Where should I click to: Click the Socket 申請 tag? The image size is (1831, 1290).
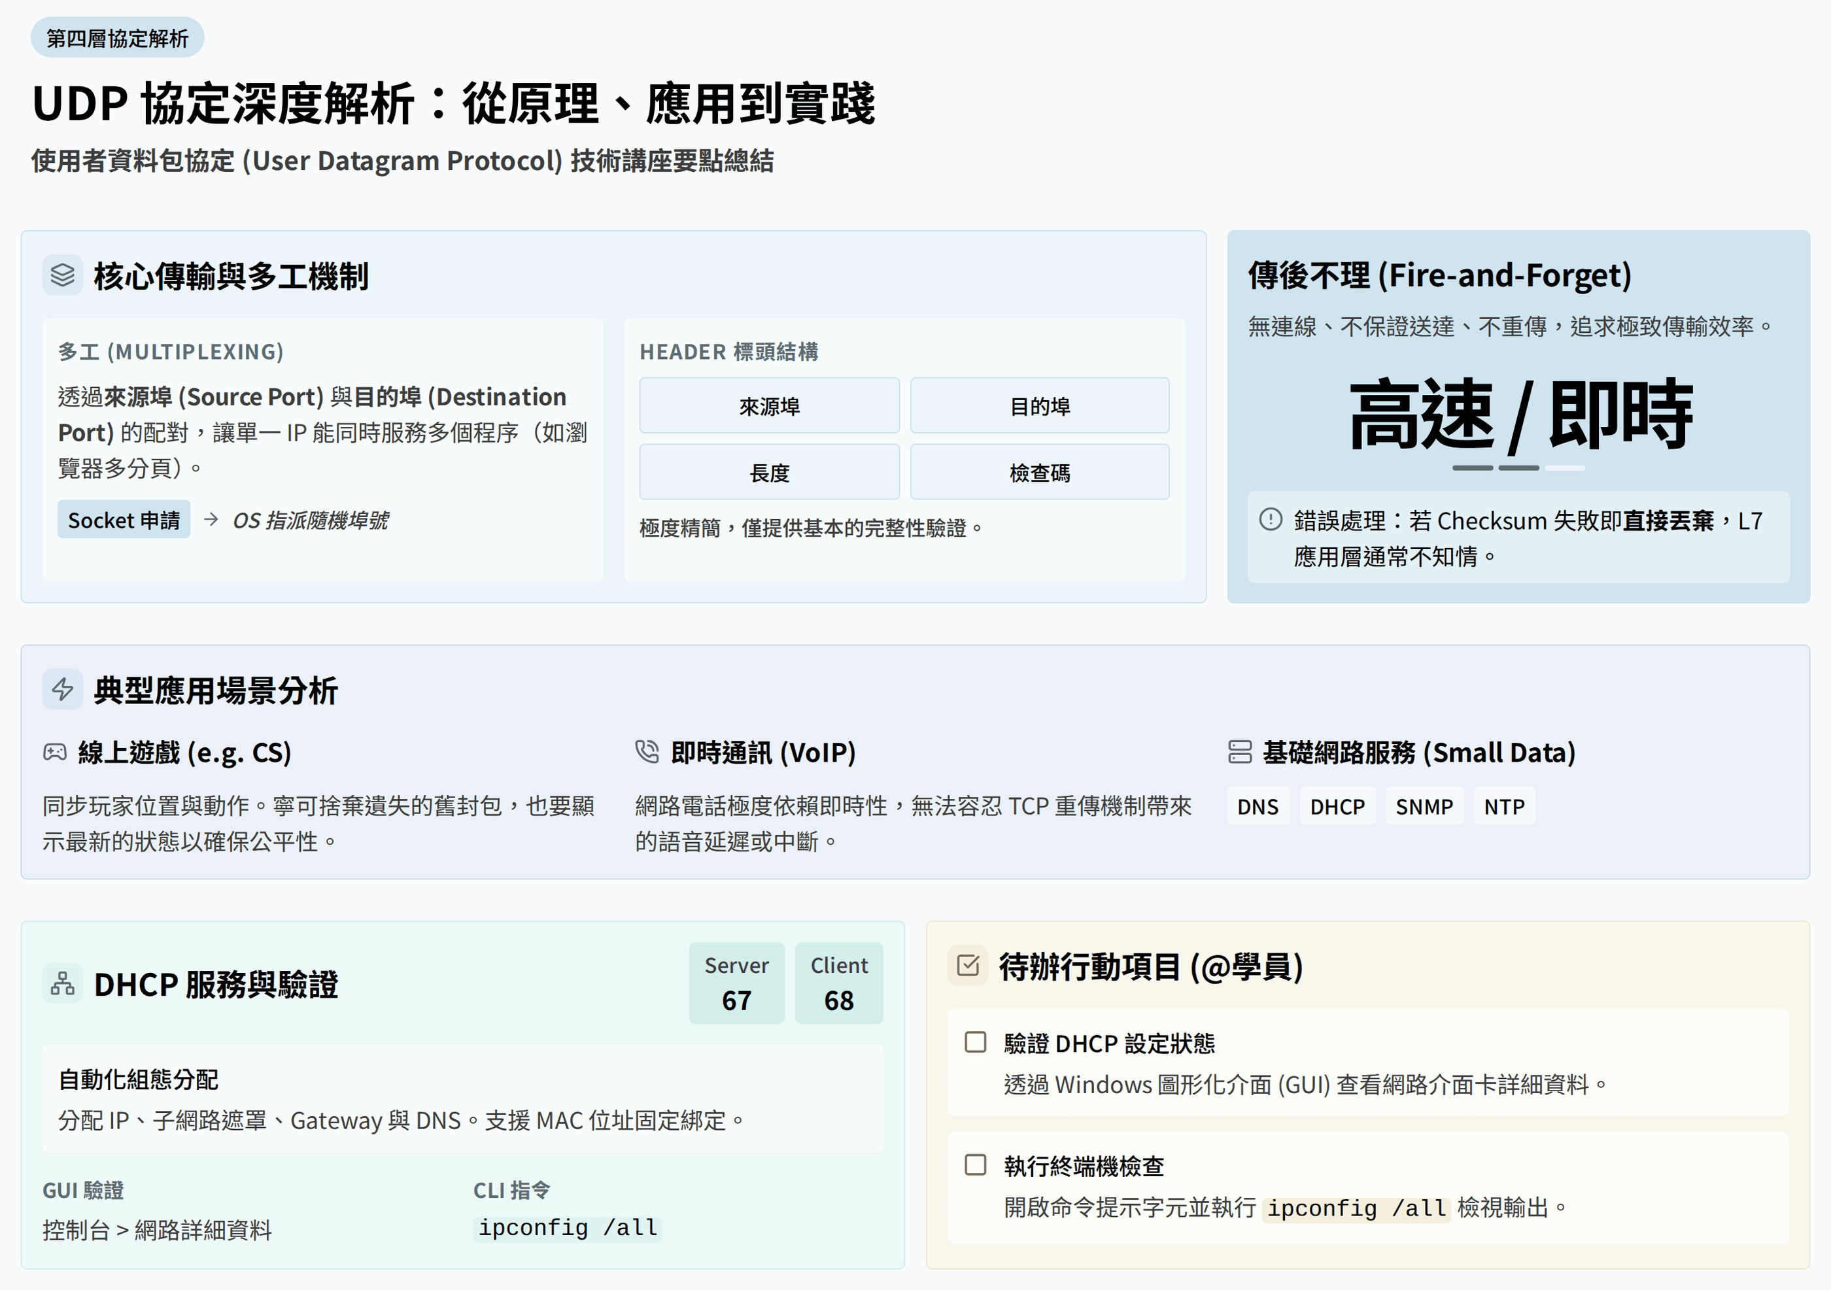(x=124, y=520)
